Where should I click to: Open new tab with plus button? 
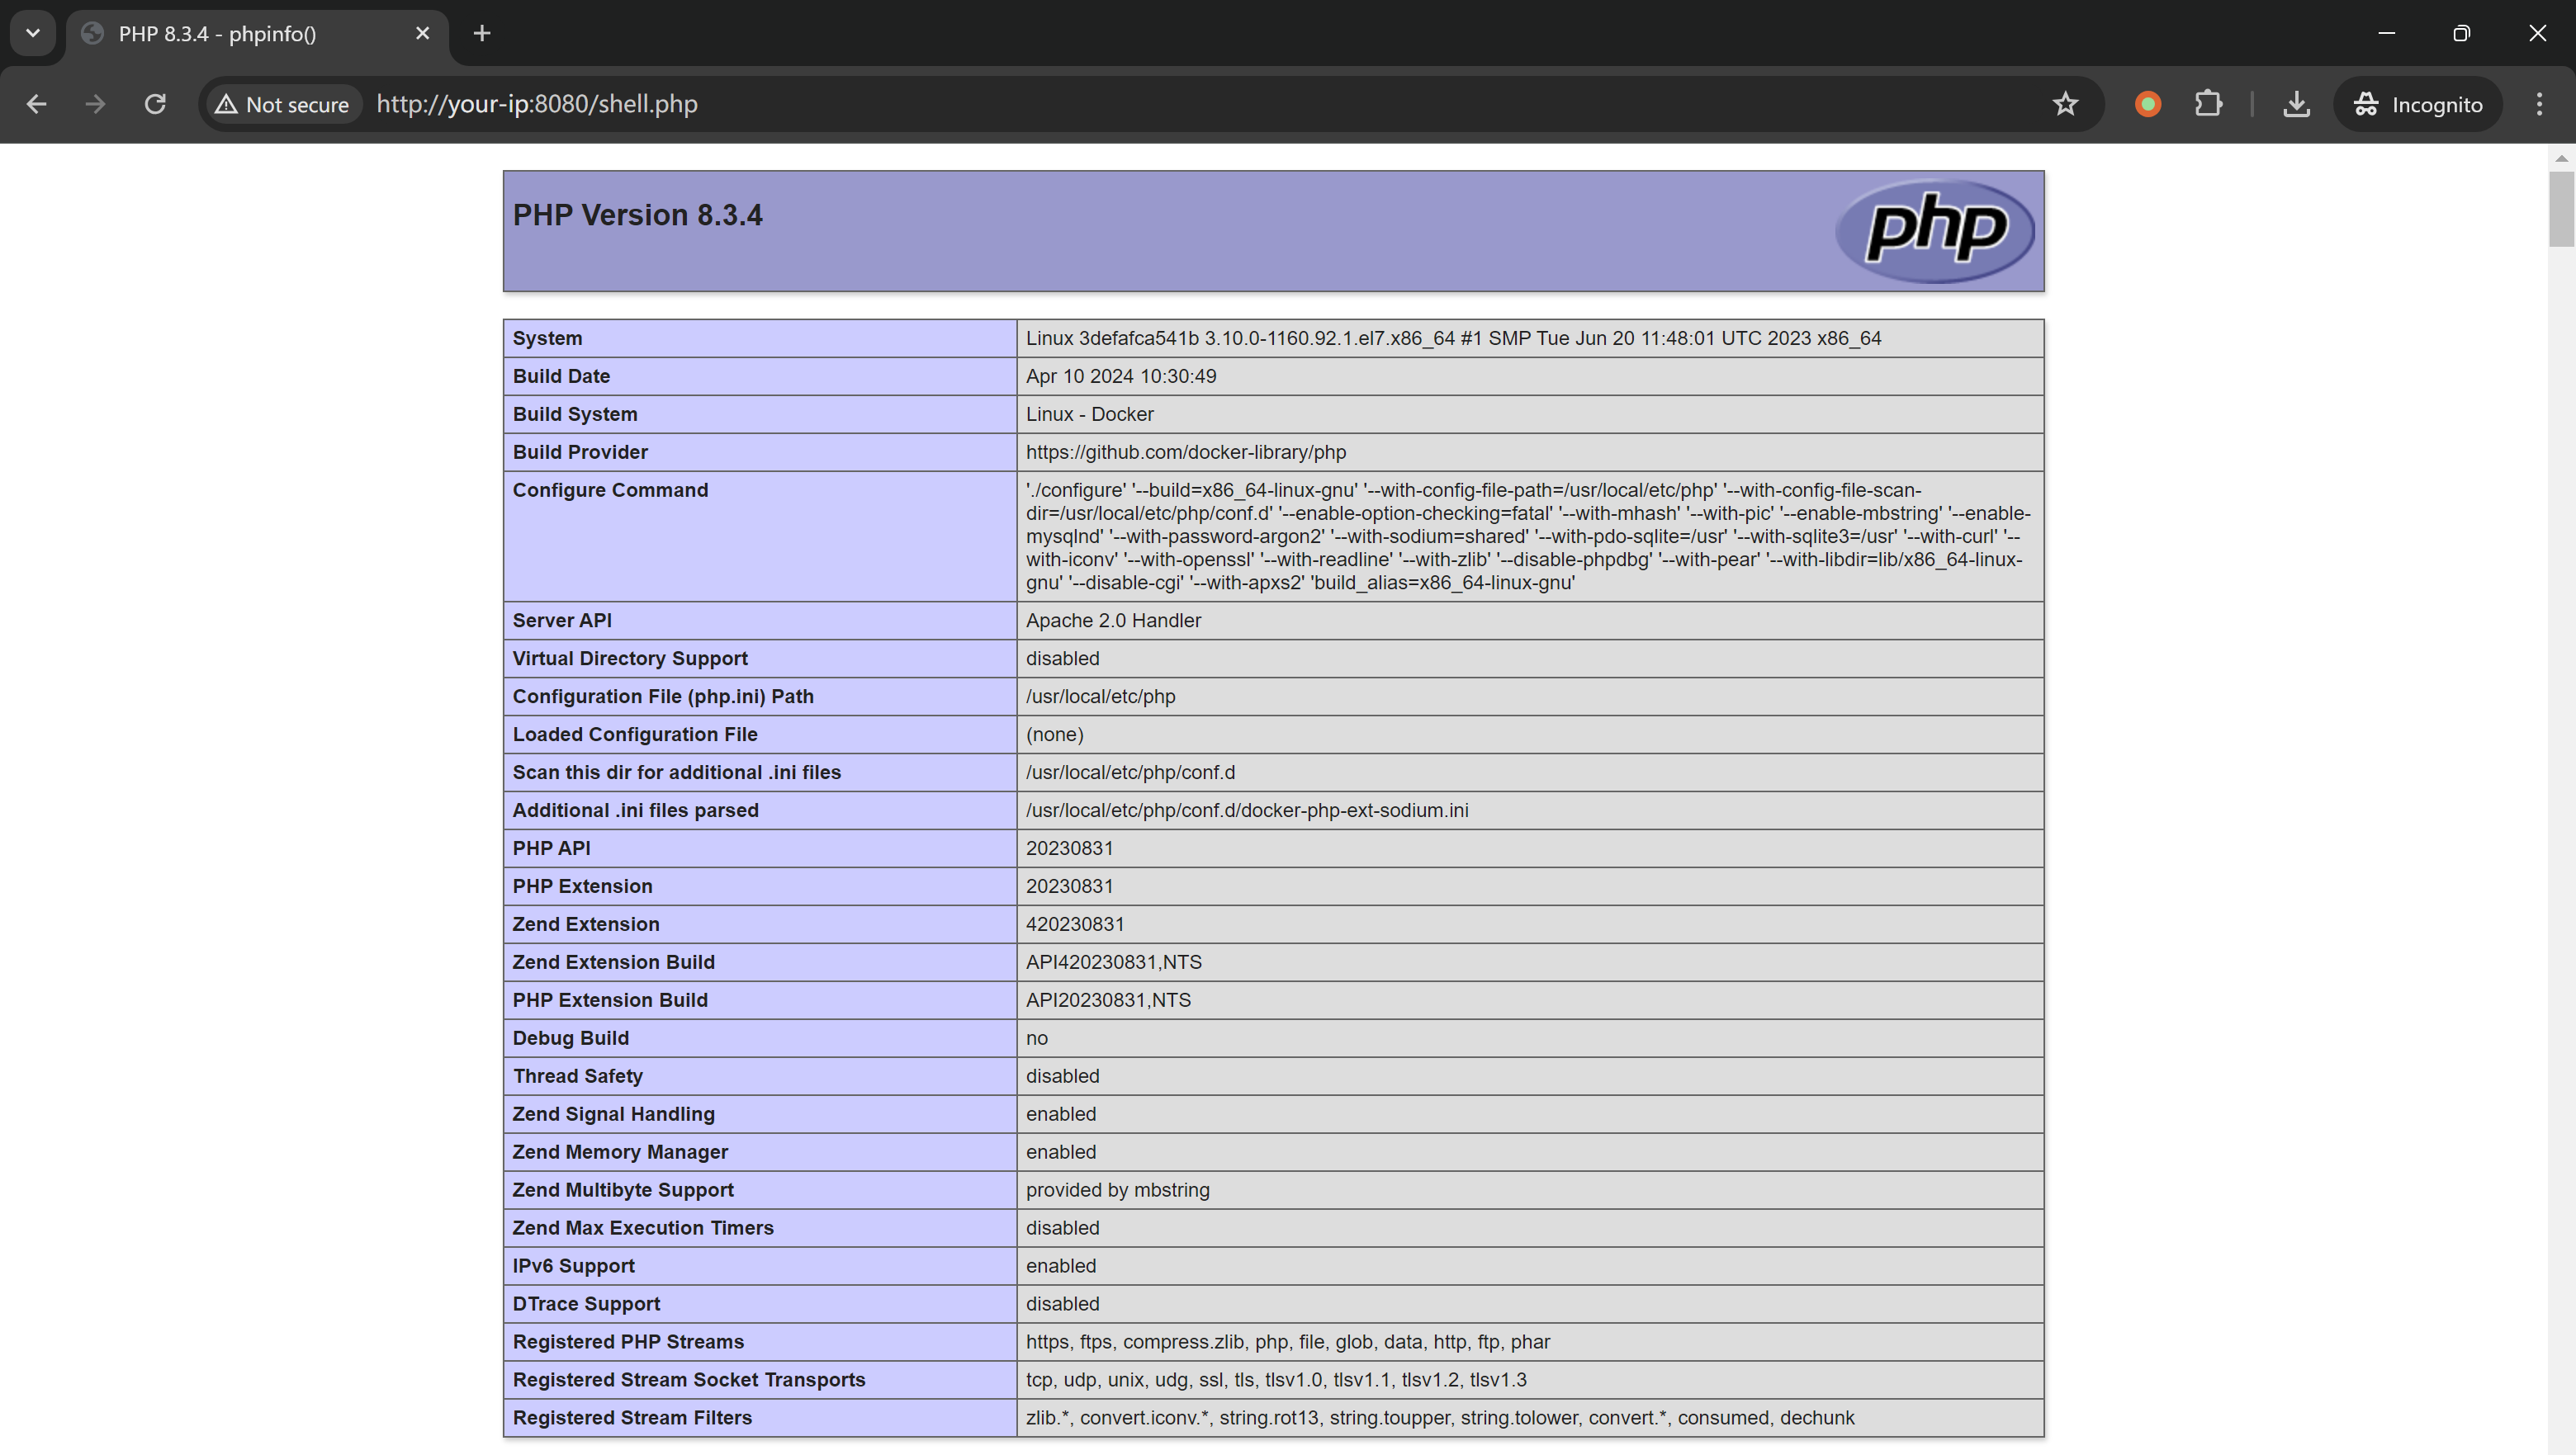coord(482,34)
